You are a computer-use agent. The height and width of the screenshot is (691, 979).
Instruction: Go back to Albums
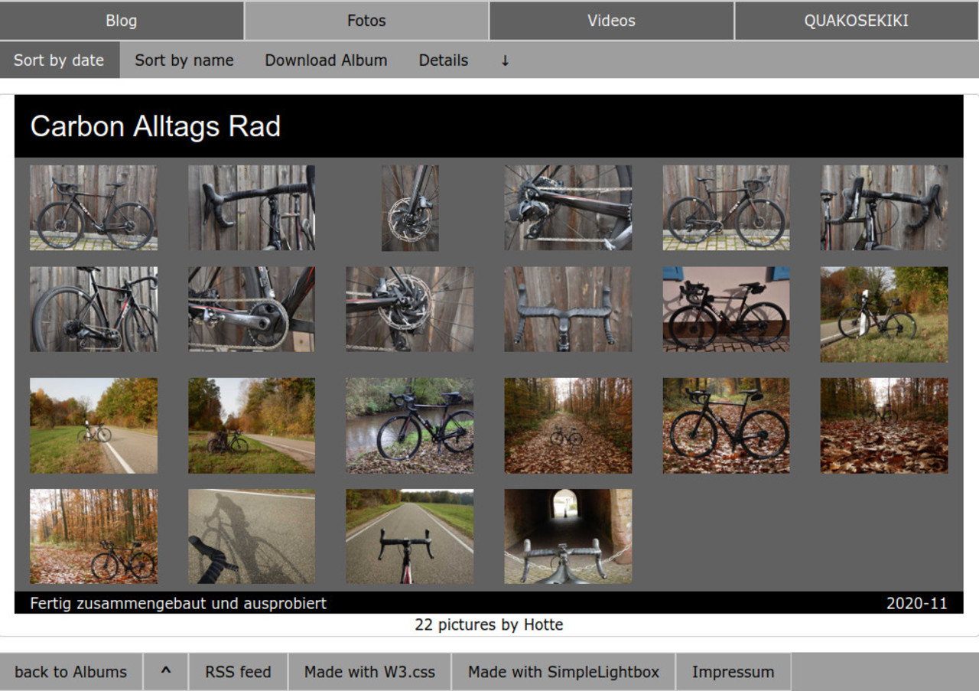pos(70,672)
